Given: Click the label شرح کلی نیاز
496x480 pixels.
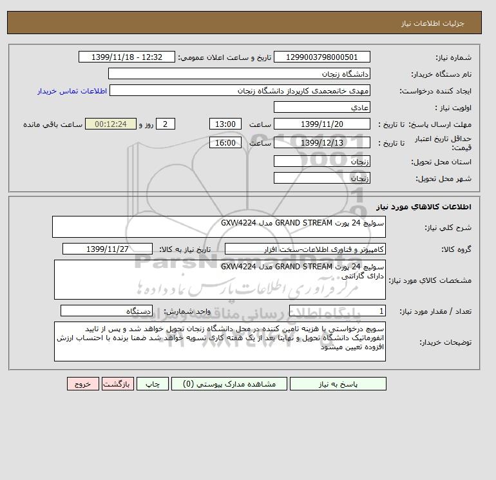Looking at the screenshot, I should click(448, 228).
